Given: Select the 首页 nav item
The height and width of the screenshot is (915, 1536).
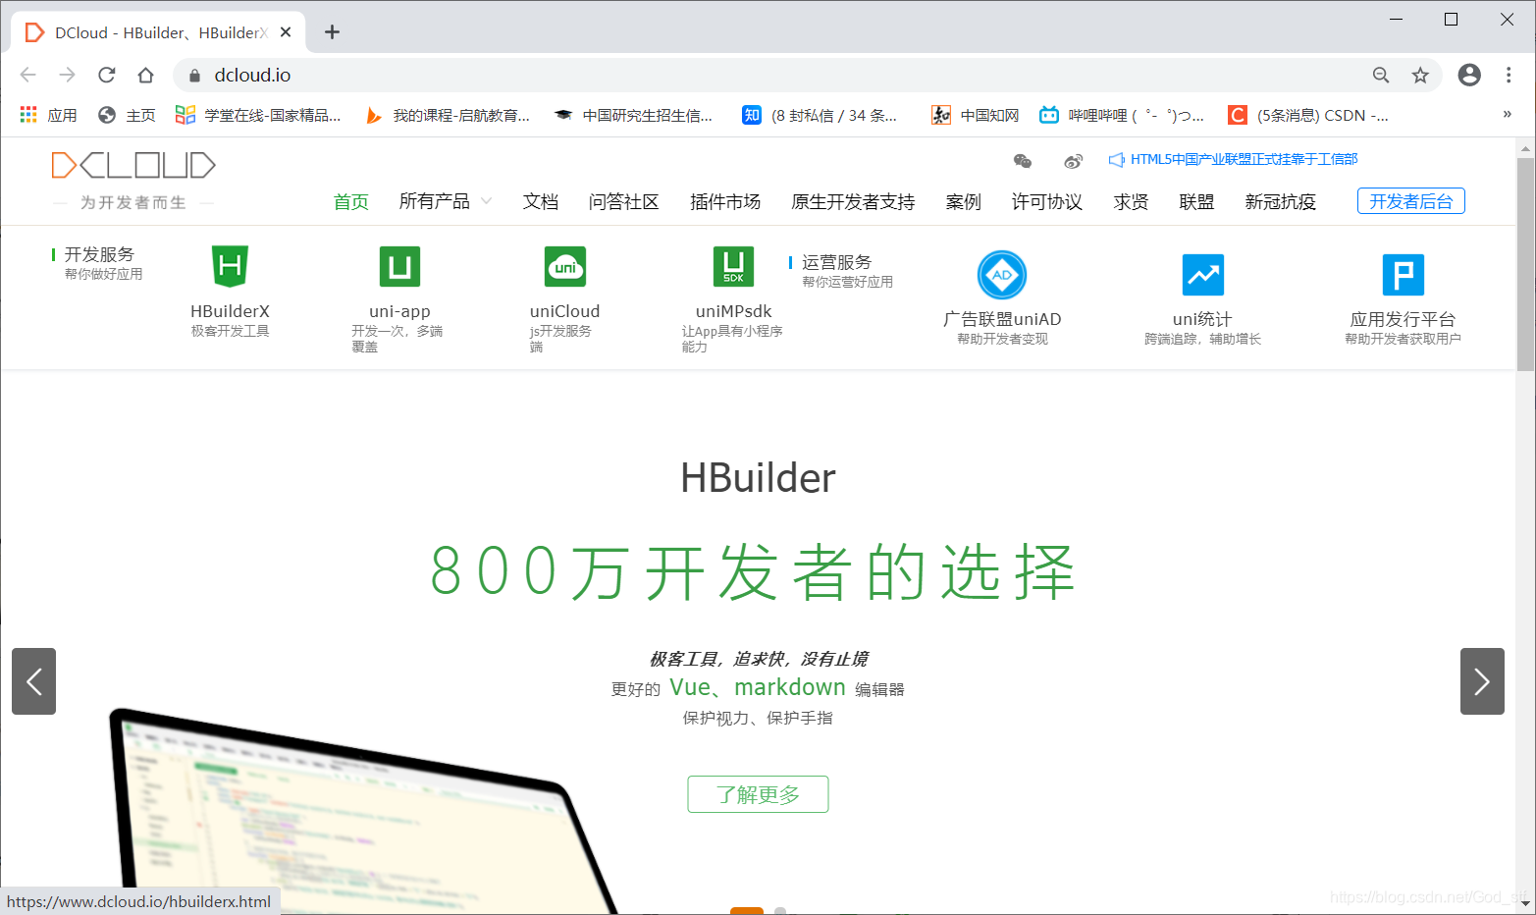Looking at the screenshot, I should click(x=350, y=201).
